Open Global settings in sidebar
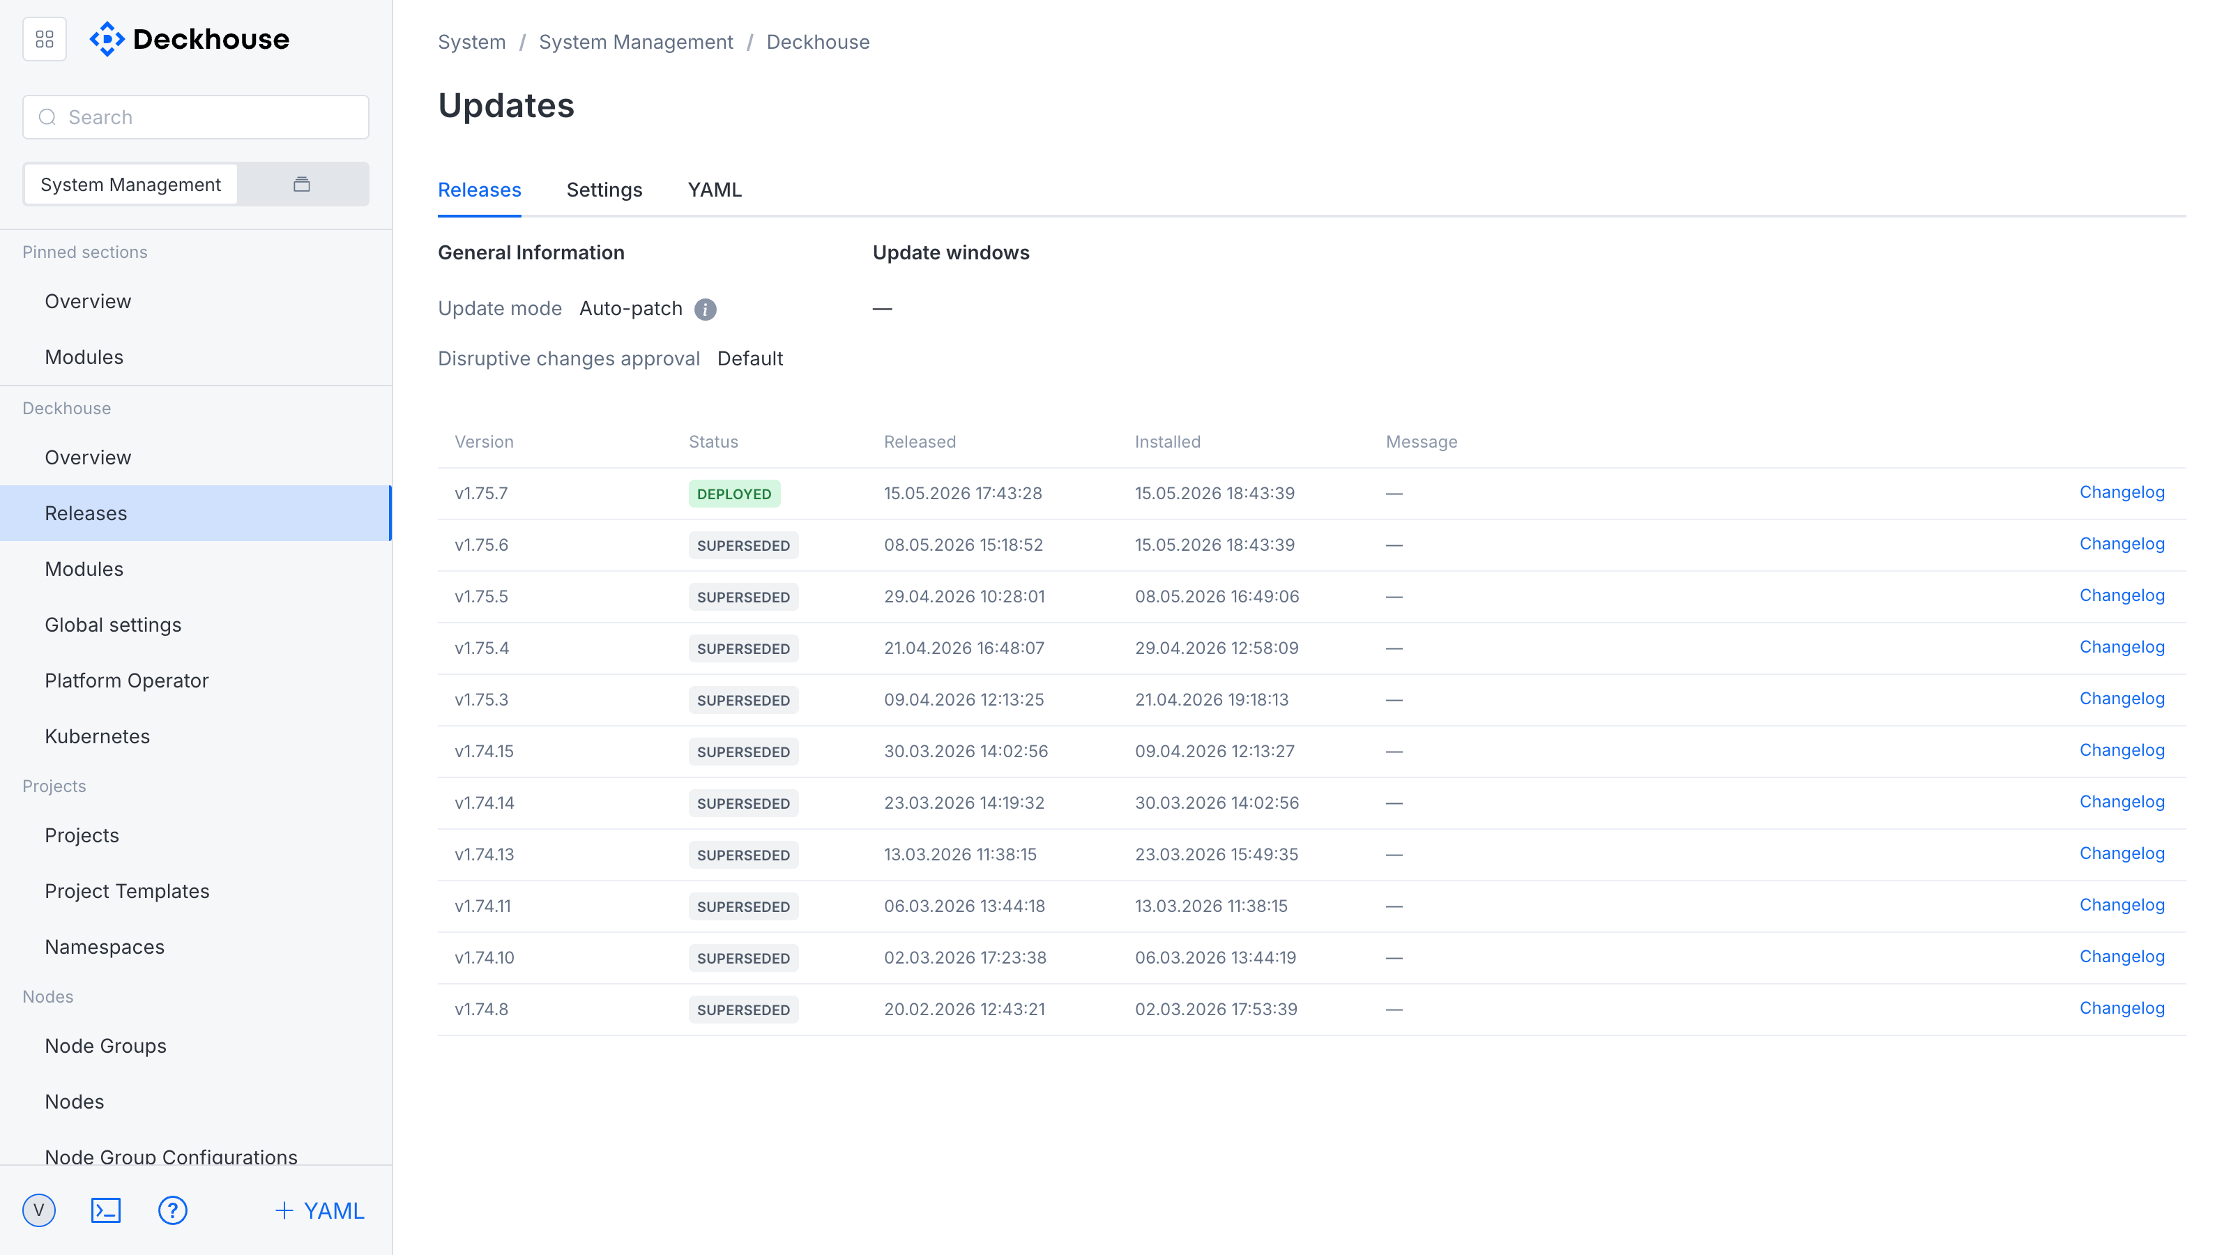Image resolution: width=2231 pixels, height=1255 pixels. coord(196,625)
